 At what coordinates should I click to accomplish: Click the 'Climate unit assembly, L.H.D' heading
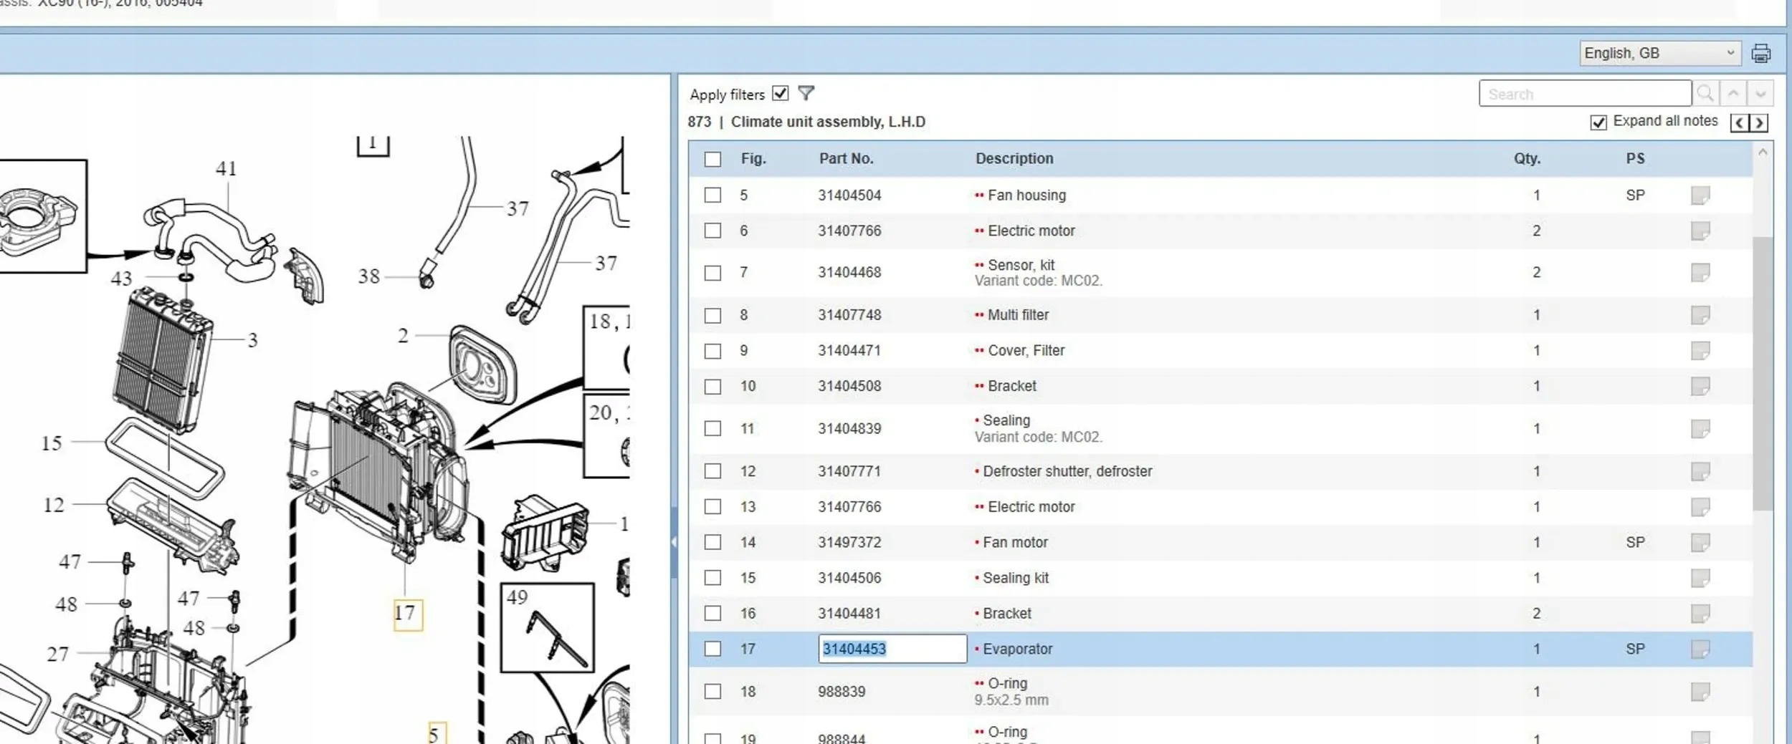pos(828,122)
